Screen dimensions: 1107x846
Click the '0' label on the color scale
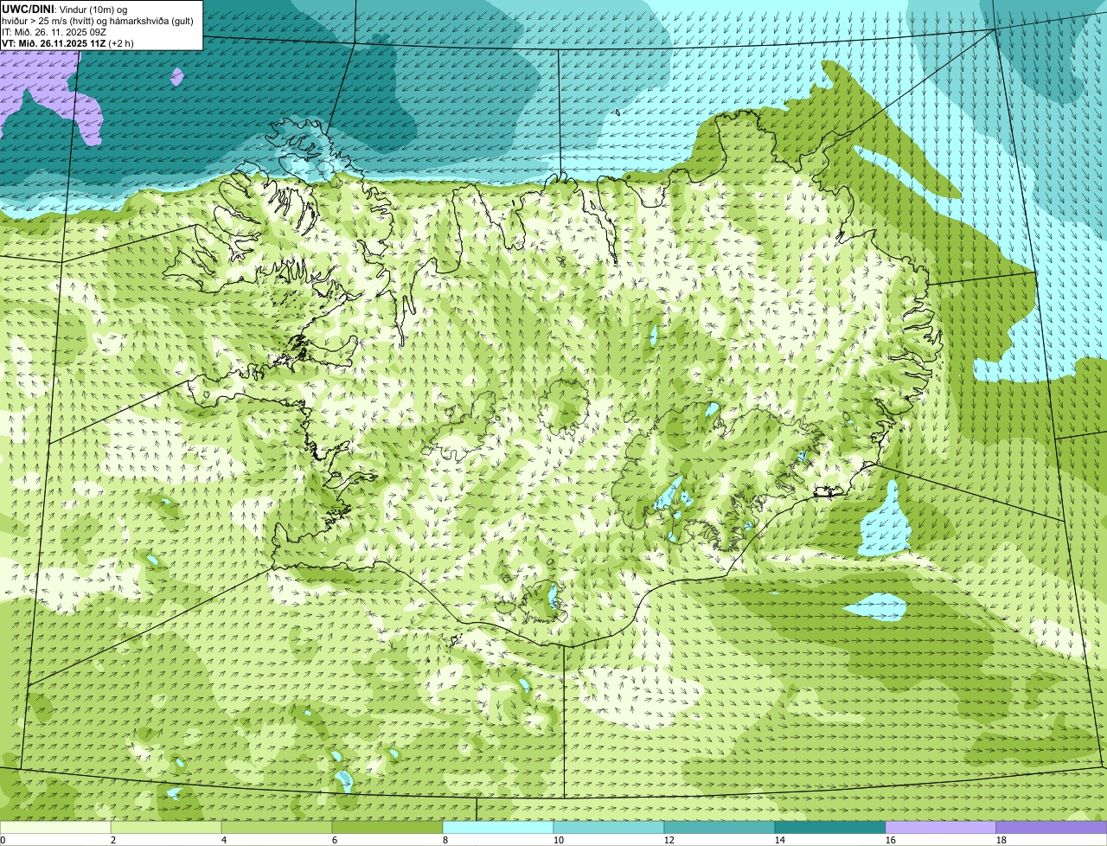coord(3,840)
